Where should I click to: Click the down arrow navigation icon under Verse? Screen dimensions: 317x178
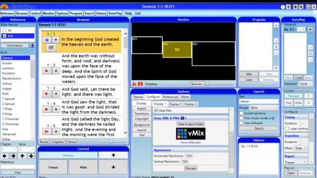(31, 156)
